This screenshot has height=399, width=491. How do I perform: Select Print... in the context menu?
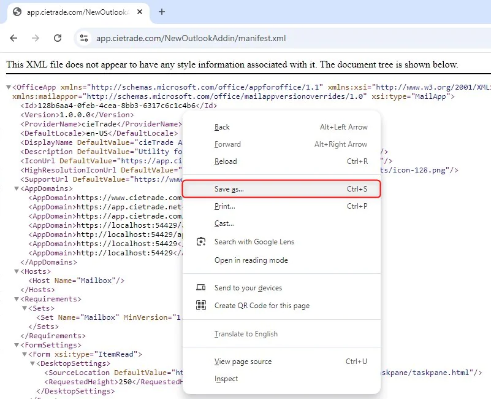(224, 207)
